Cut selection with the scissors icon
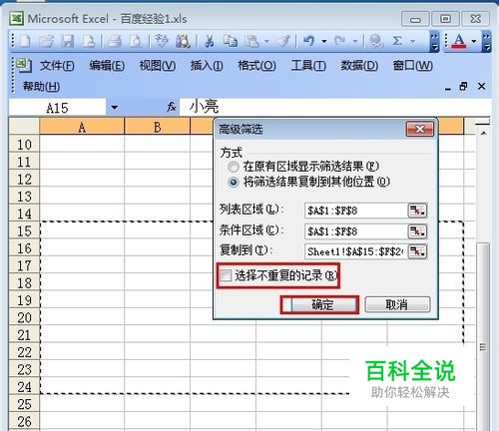This screenshot has height=431, width=499. (x=210, y=41)
